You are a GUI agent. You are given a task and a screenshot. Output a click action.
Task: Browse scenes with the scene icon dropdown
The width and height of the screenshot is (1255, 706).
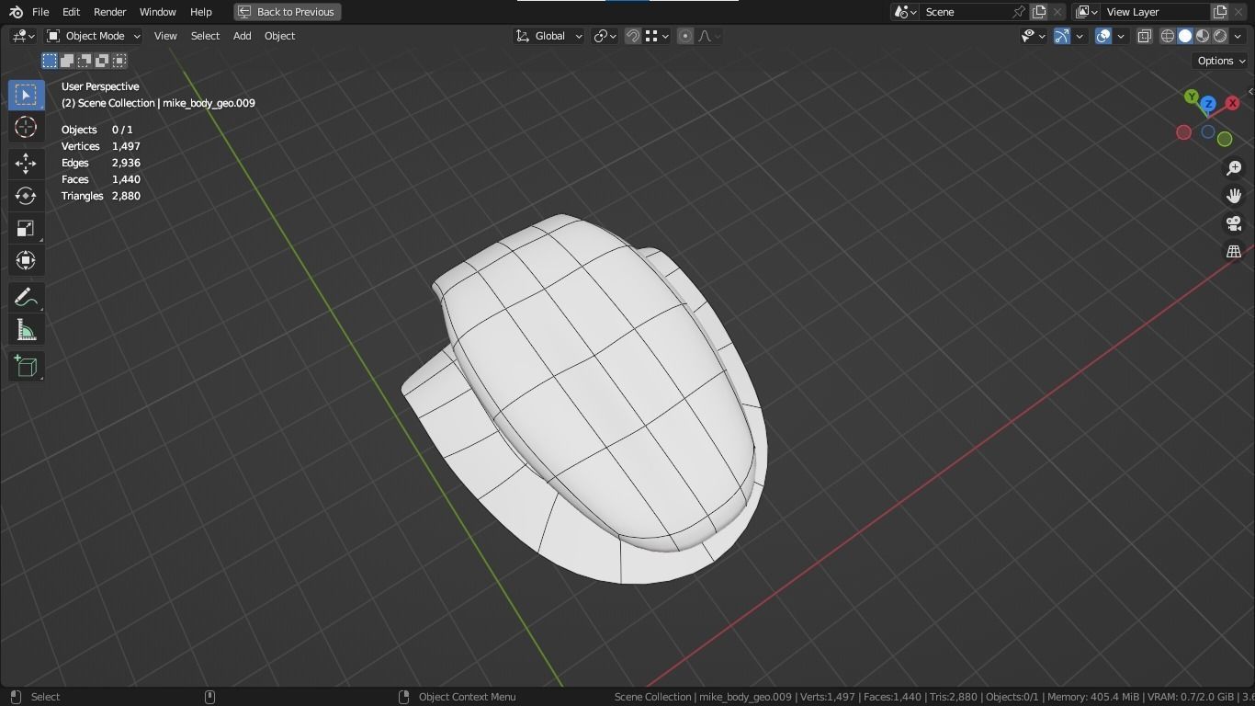point(906,12)
